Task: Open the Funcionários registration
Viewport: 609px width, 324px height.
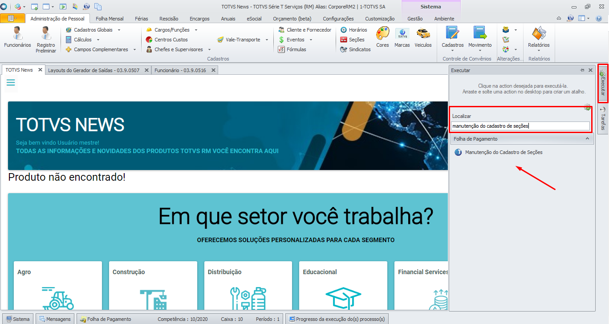Action: (17, 37)
